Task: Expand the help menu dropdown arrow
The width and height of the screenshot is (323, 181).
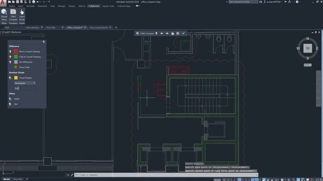Action: click(300, 2)
